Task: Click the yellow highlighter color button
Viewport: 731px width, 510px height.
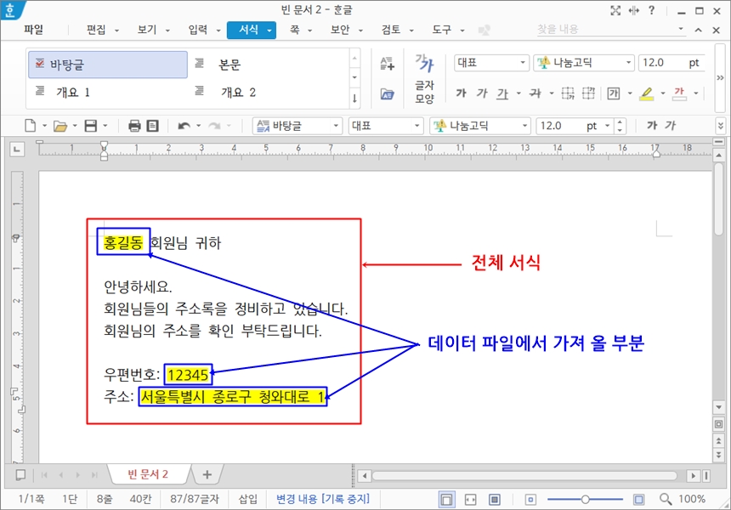Action: (646, 93)
